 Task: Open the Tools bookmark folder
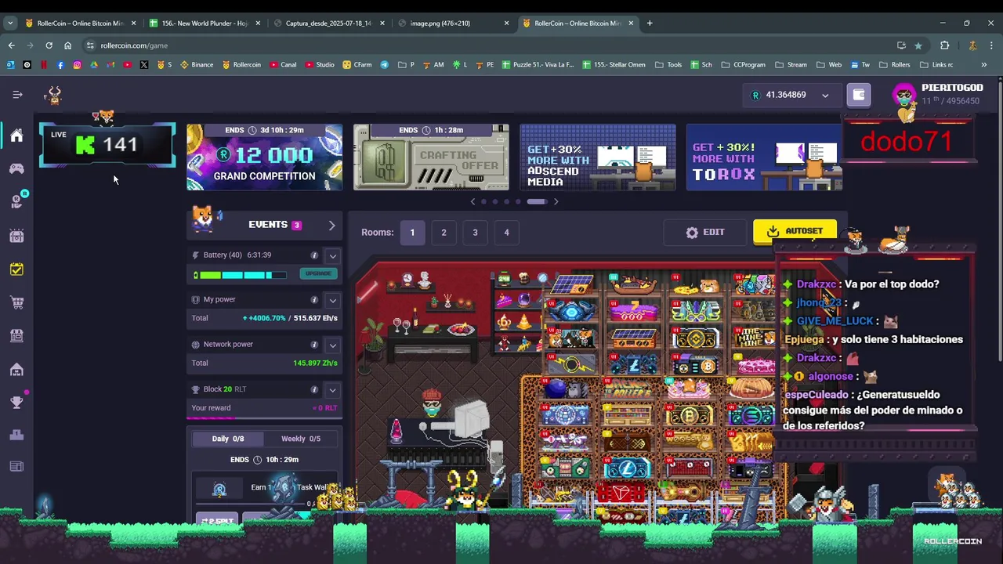coord(668,64)
